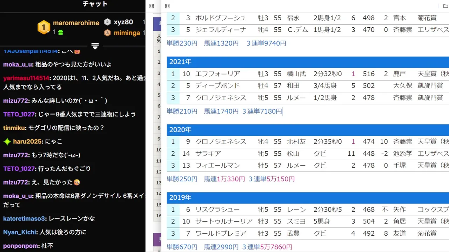Click jockey 横山武 in the 2021 table
The image size is (449, 252).
[x=296, y=74]
